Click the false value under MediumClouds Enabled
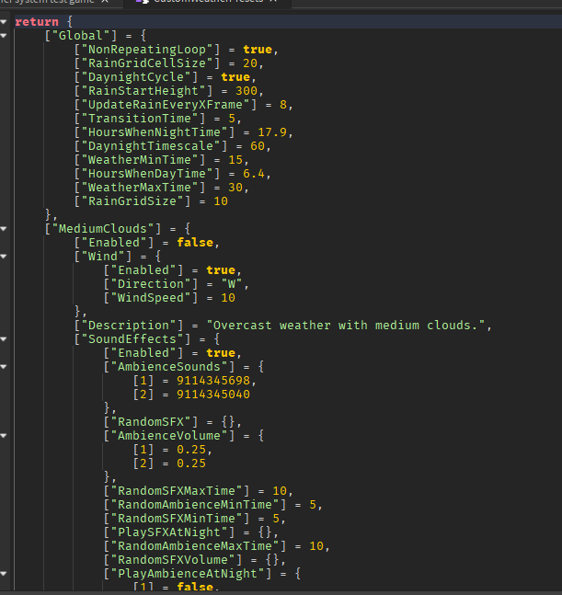The image size is (562, 595). [x=195, y=243]
